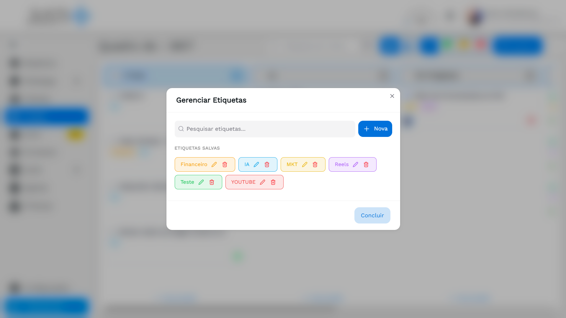Viewport: 566px width, 318px height.
Task: Delete the Reels tag
Action: [366, 165]
